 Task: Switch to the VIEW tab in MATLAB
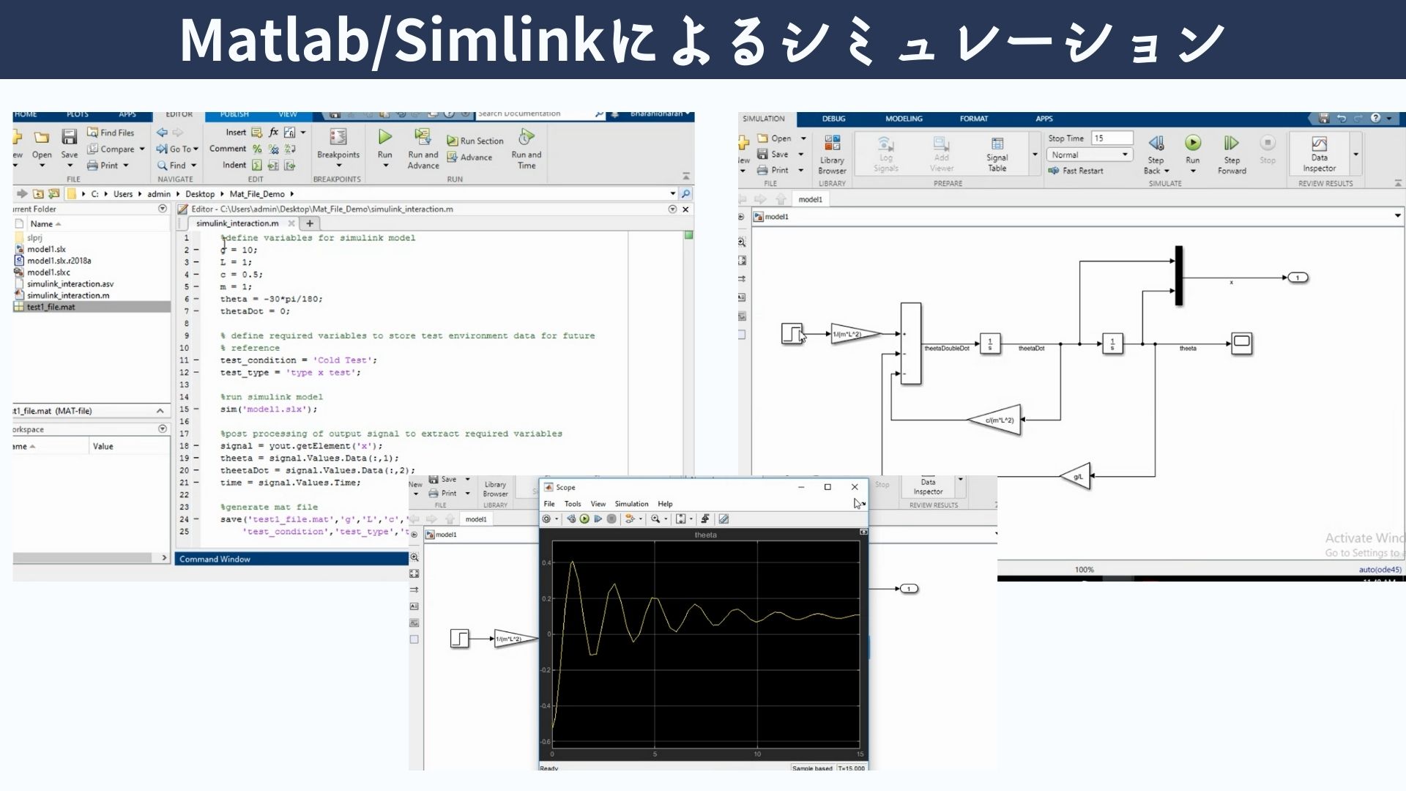coord(288,114)
